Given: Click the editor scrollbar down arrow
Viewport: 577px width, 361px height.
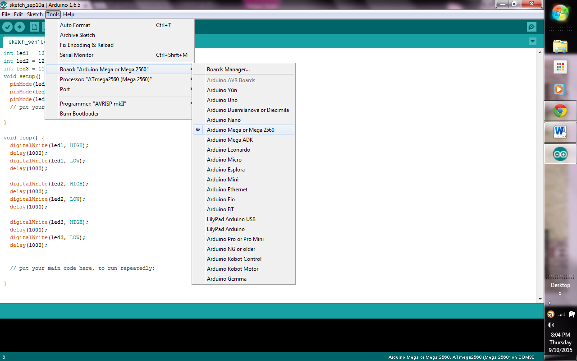Looking at the screenshot, I should coord(540,299).
